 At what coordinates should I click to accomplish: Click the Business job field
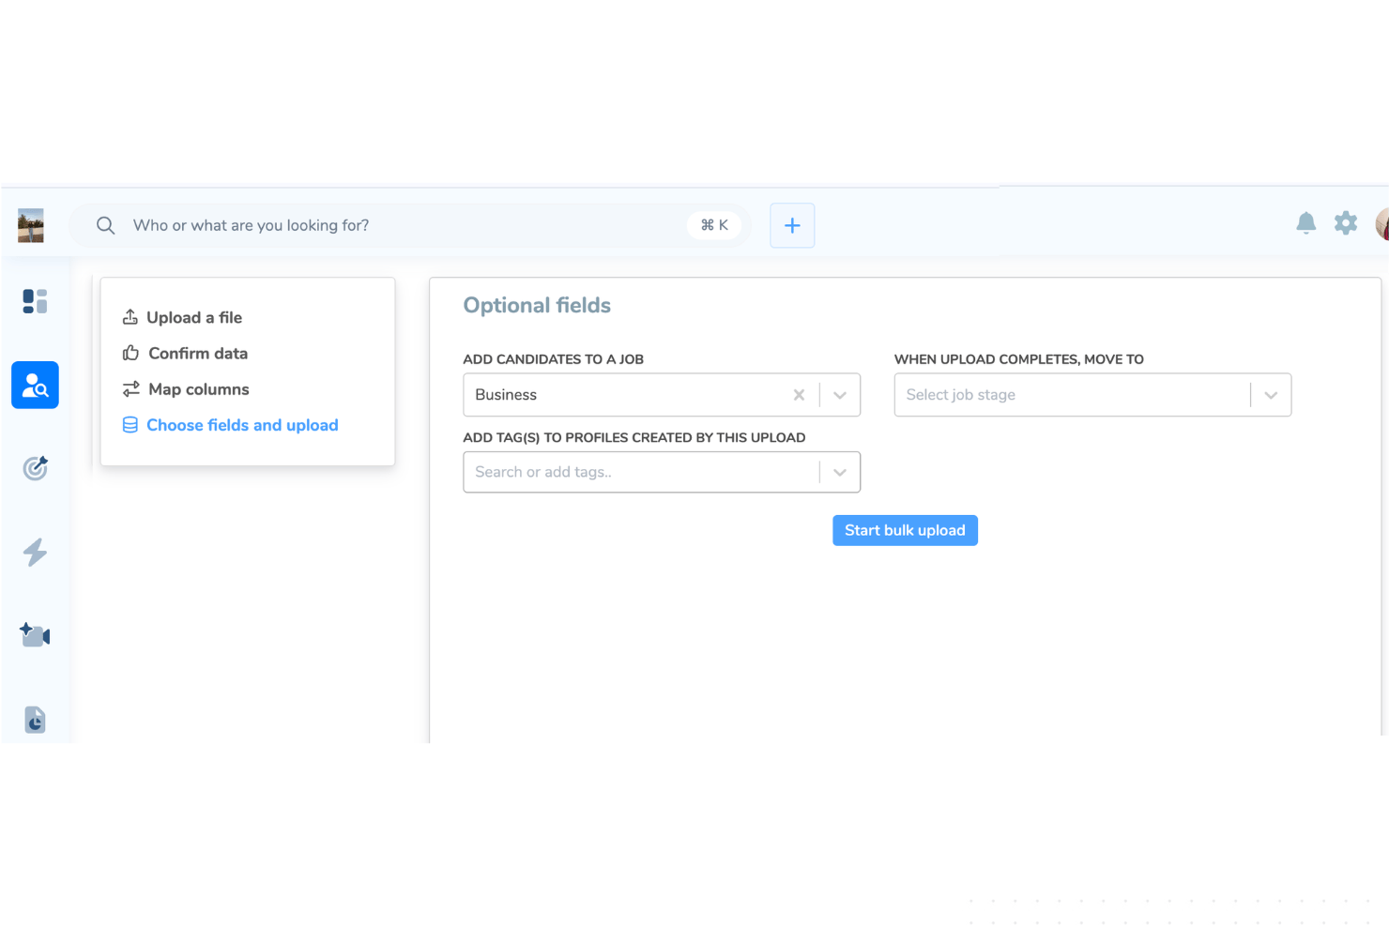[x=662, y=395]
